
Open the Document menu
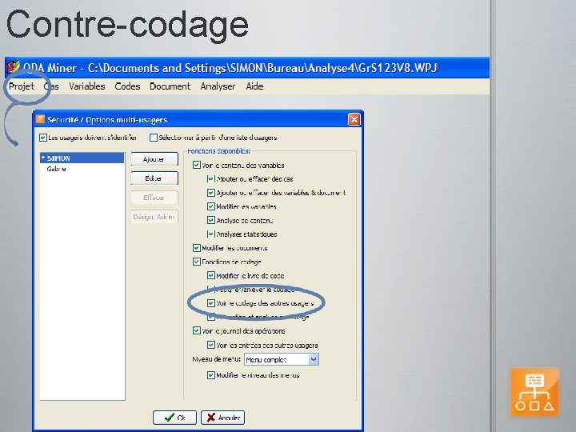(170, 86)
